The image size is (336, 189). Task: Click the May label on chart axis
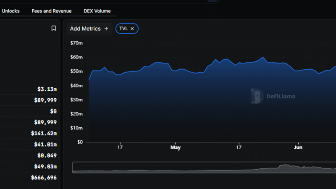click(x=176, y=147)
